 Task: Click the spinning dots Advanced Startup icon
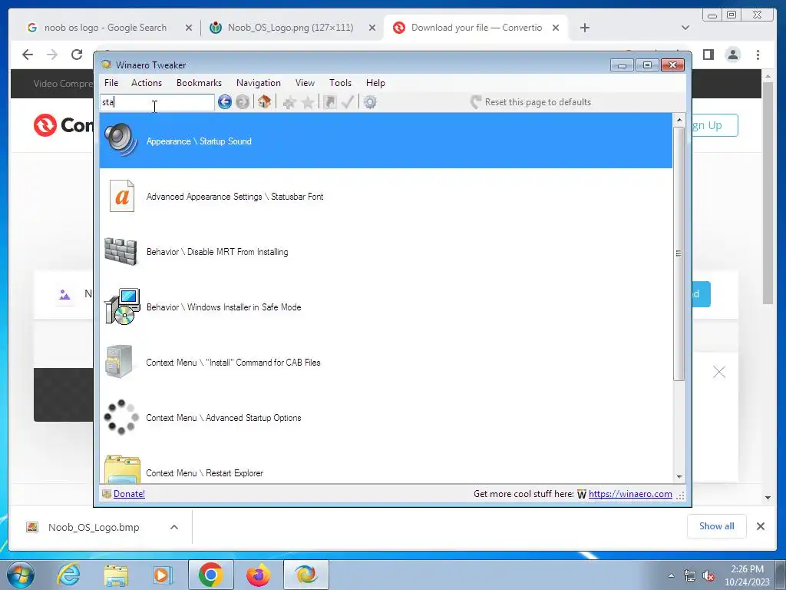point(121,417)
